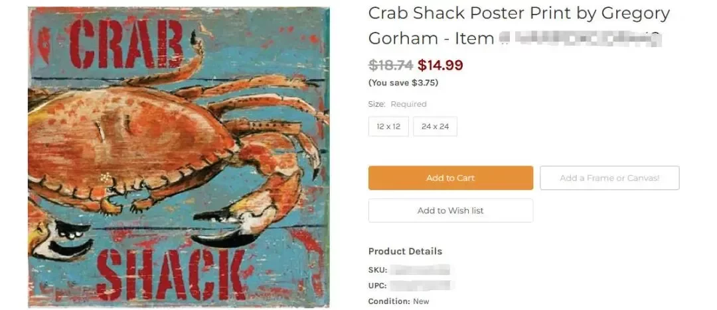
Task: Click the SKU label
Action: pos(378,270)
